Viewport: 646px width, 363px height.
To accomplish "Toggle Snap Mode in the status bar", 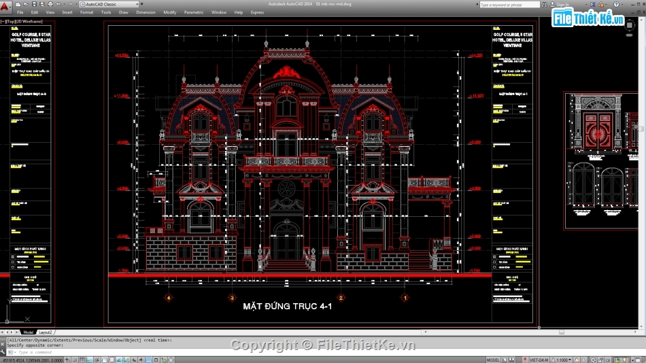I will click(75, 360).
